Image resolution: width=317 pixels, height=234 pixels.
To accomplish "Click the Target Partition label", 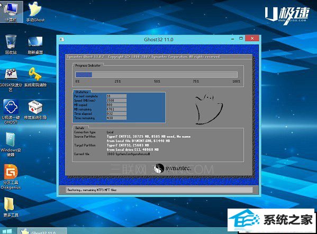I will tap(85, 145).
